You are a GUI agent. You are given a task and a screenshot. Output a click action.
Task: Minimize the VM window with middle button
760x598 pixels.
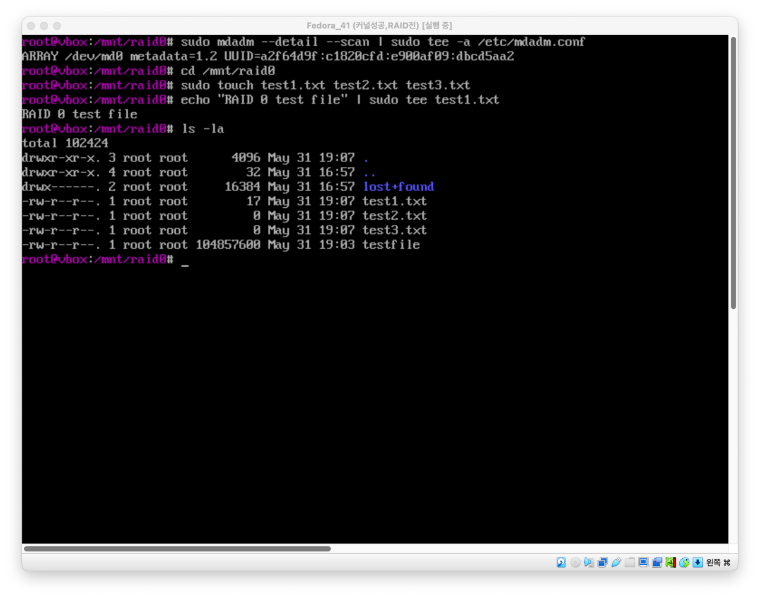[x=44, y=26]
